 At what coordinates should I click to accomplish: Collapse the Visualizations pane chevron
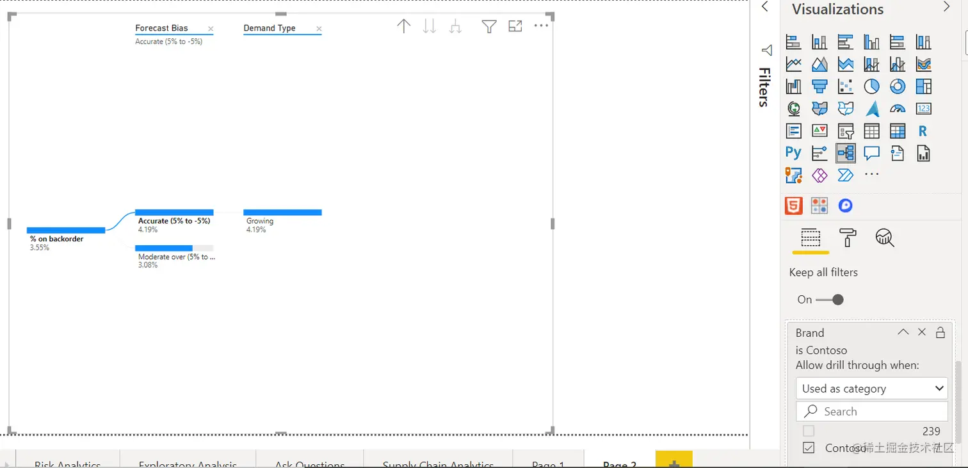[947, 6]
